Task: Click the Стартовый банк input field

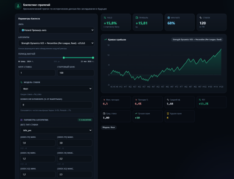Action: (76, 73)
